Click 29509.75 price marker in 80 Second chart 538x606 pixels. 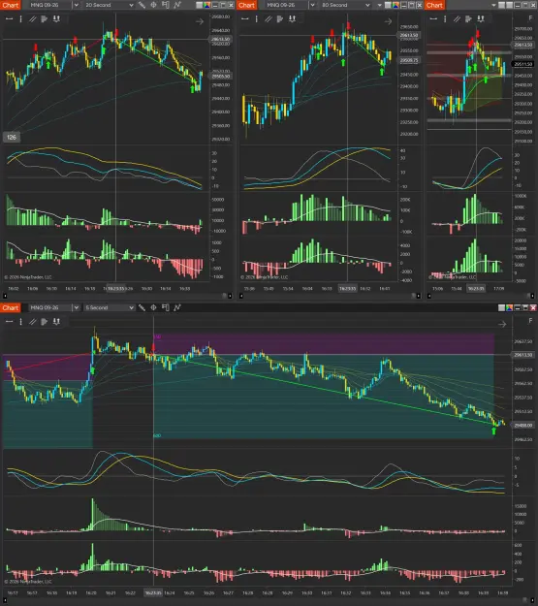pos(409,60)
